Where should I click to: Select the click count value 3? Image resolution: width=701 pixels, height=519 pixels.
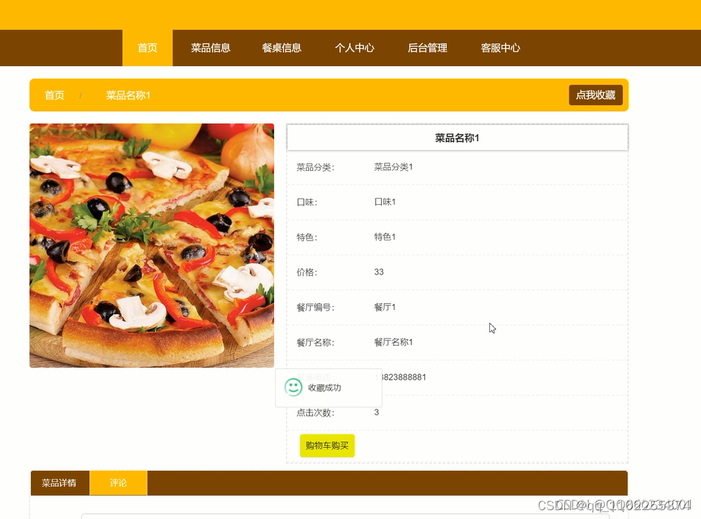(x=376, y=412)
